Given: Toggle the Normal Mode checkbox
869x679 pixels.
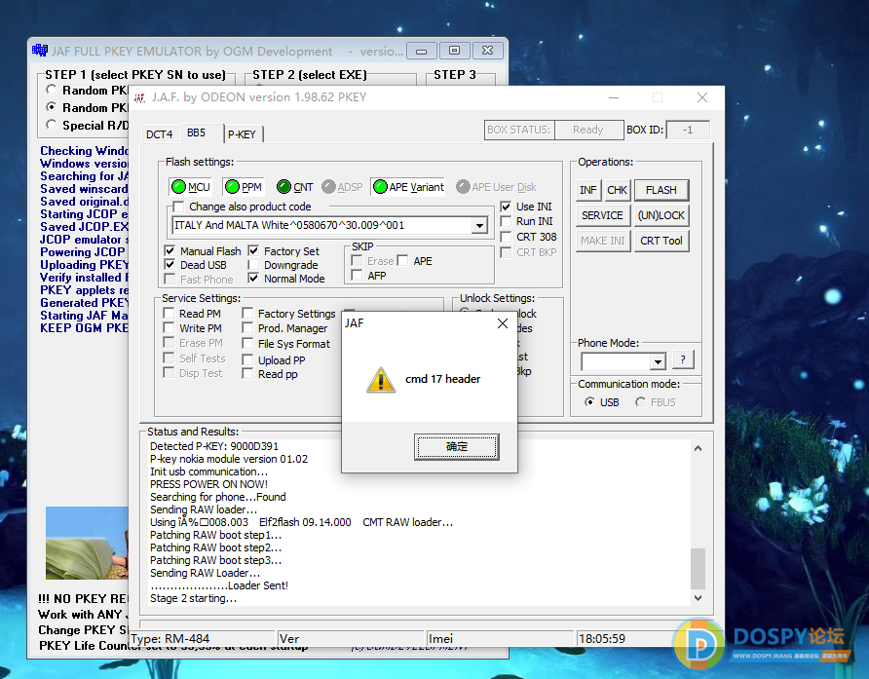Looking at the screenshot, I should [x=253, y=279].
